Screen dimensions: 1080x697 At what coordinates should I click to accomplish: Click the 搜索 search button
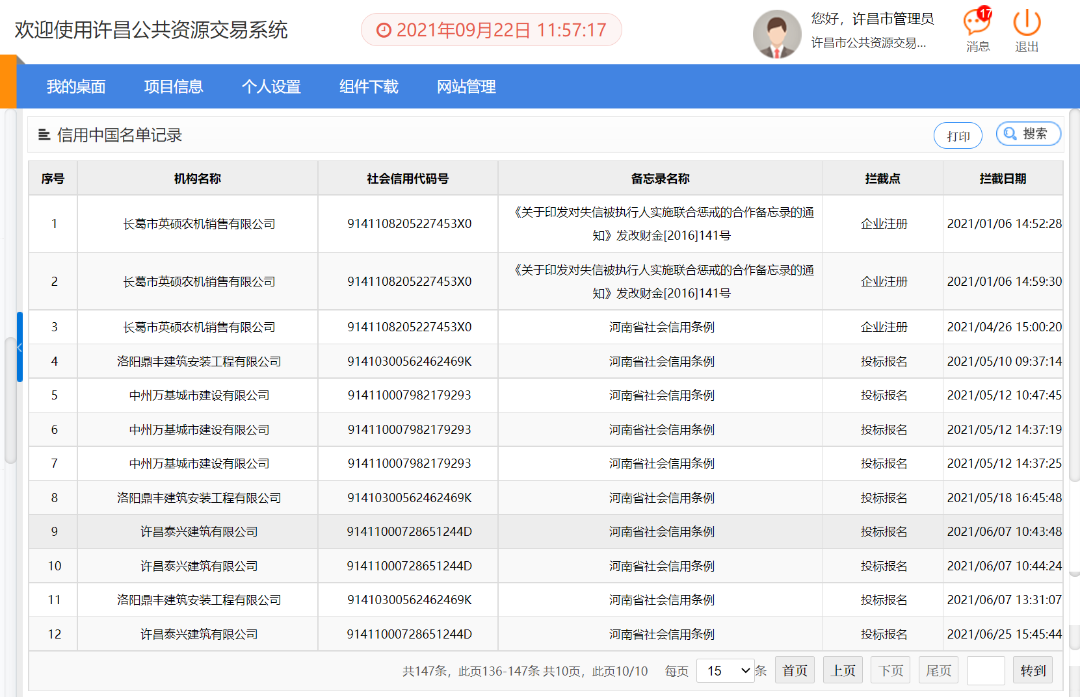click(1029, 134)
